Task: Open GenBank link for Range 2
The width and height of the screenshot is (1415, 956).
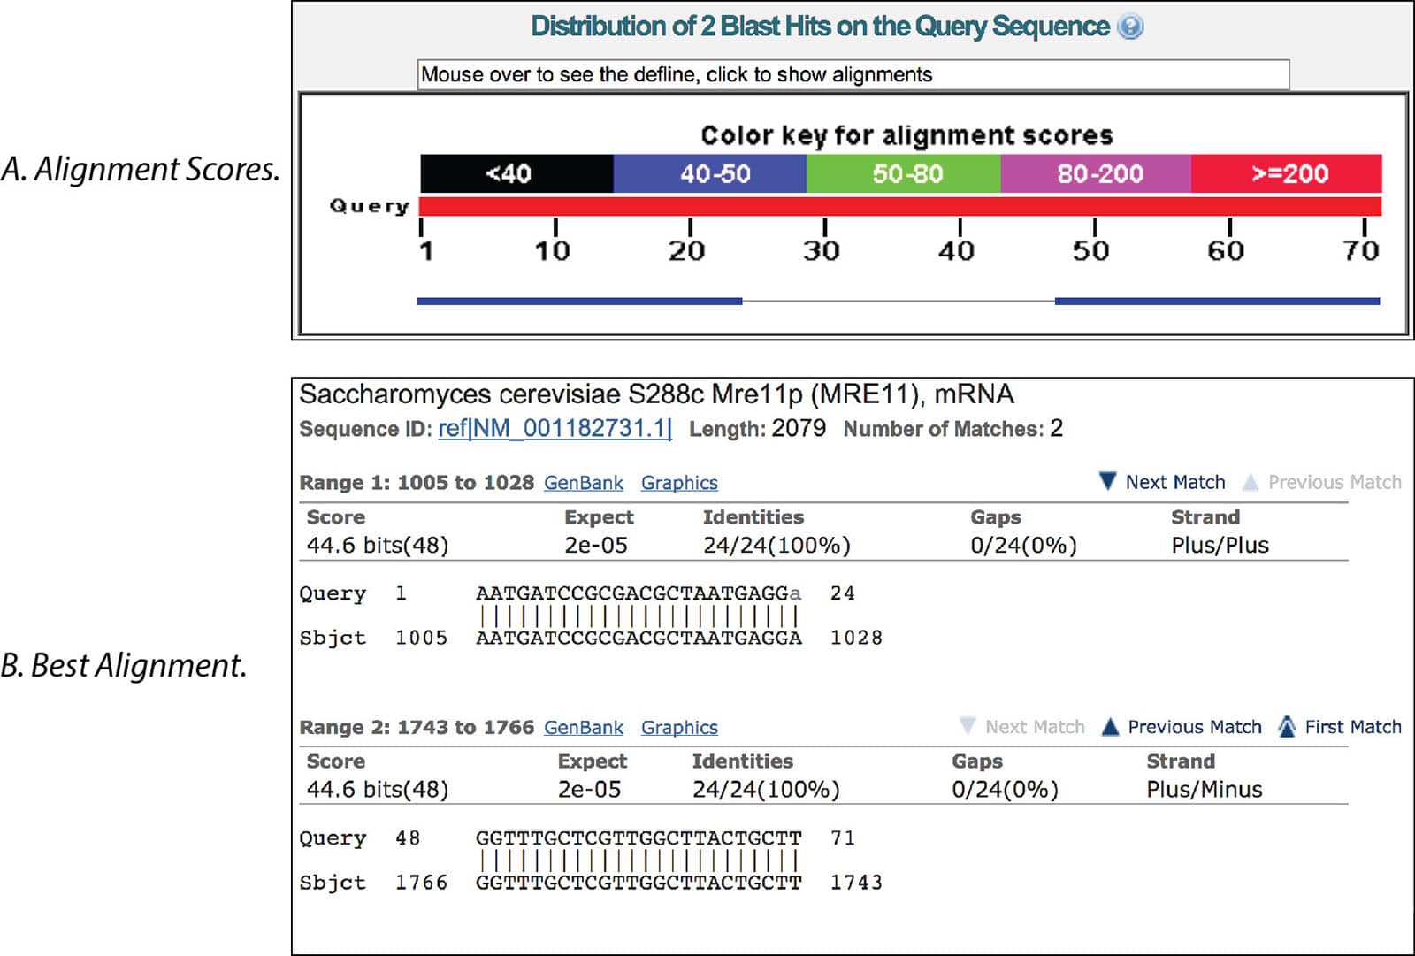Action: click(x=583, y=727)
